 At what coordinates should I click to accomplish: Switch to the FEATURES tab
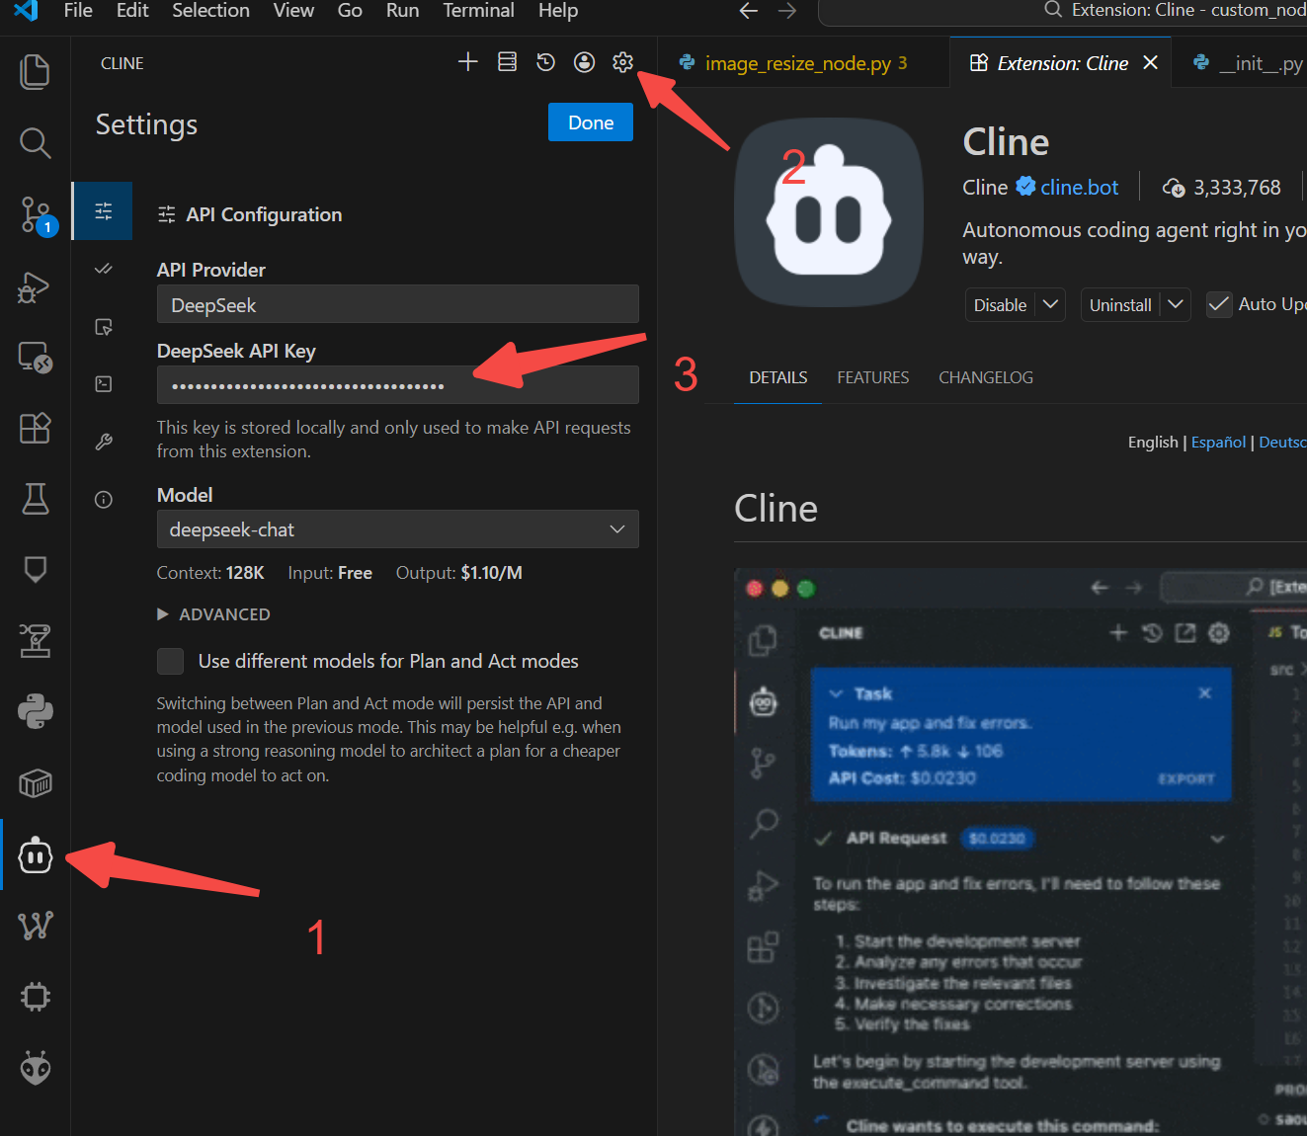click(x=873, y=377)
